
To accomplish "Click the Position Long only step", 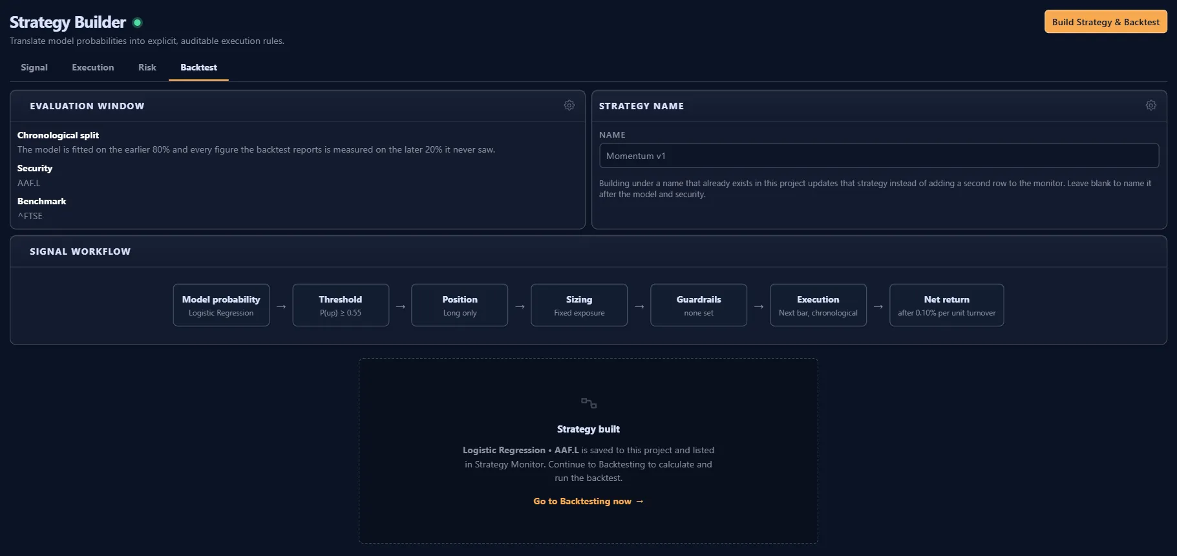I will pyautogui.click(x=460, y=305).
